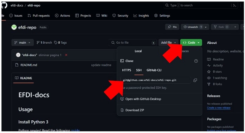
Task: Open repository Settings tab
Action: [x=162, y=15]
